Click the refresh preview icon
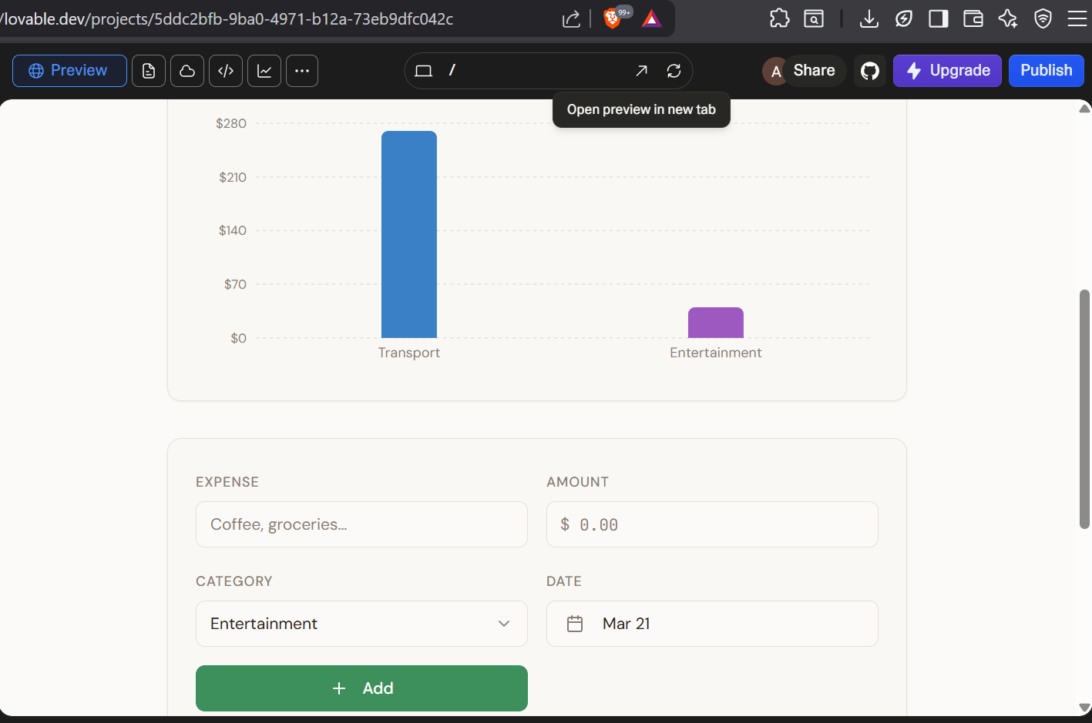This screenshot has height=723, width=1092. click(x=674, y=70)
